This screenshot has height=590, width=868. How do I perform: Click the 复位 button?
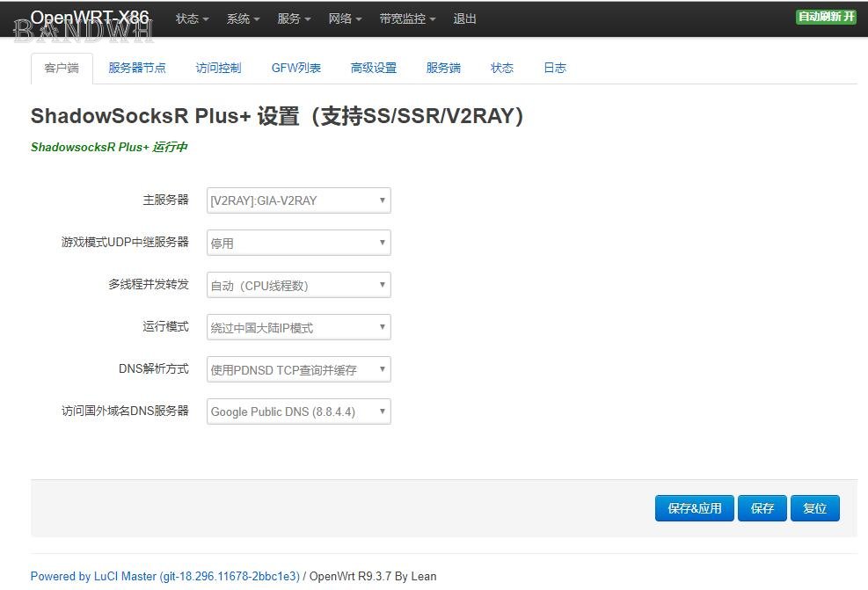(x=815, y=508)
